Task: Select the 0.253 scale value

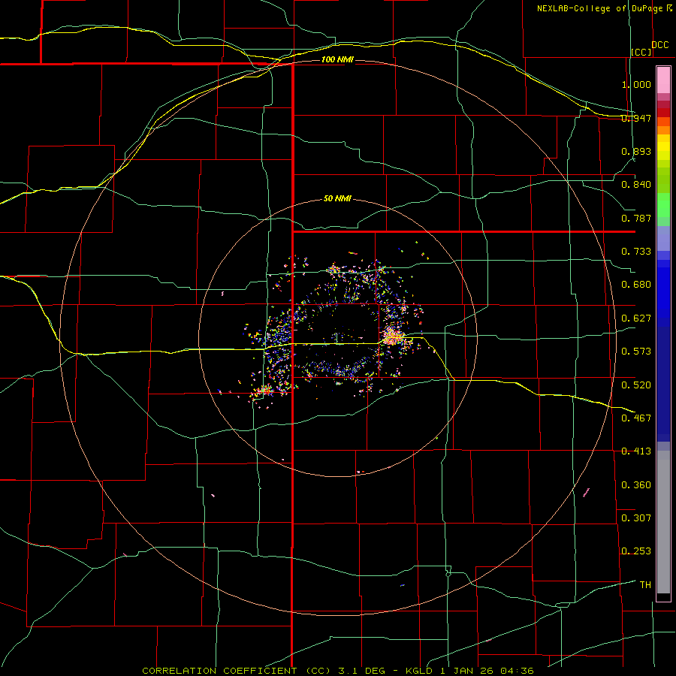Action: [636, 551]
